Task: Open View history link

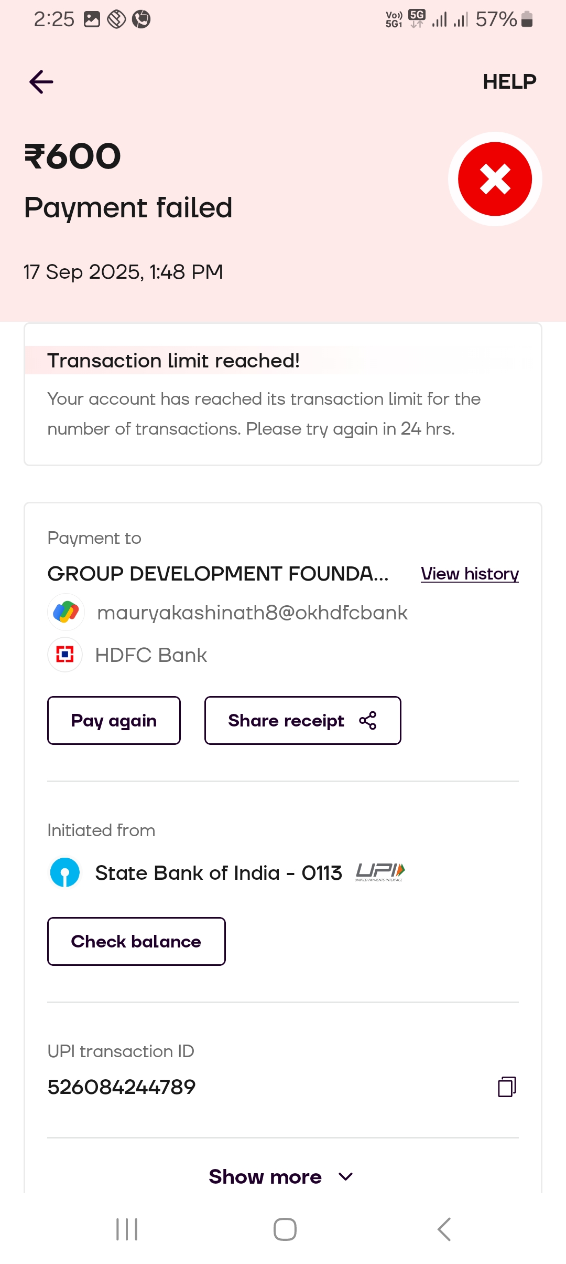Action: tap(470, 574)
